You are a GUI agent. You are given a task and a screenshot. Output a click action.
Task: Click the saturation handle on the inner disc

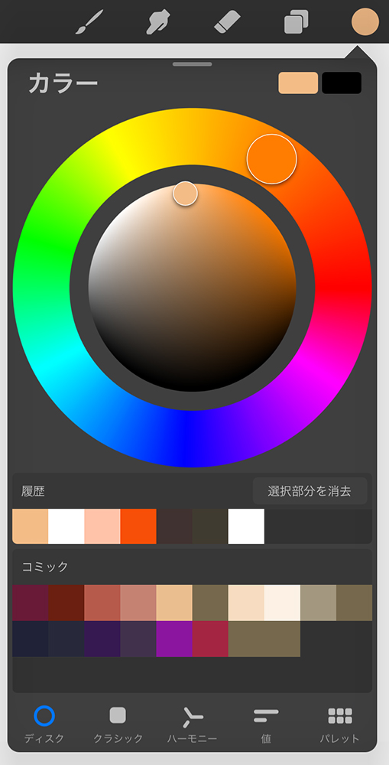coord(185,194)
